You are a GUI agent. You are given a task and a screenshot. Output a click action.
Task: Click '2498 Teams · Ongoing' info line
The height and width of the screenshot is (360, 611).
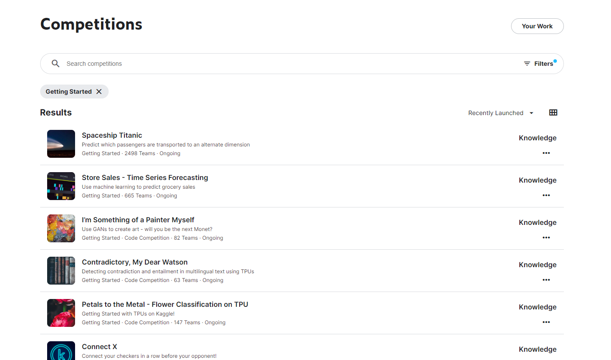tap(131, 153)
